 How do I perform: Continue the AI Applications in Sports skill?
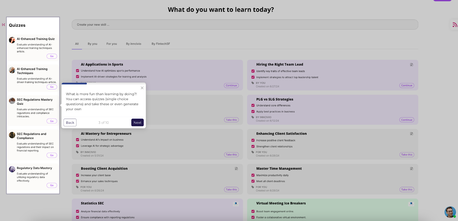[231, 85]
